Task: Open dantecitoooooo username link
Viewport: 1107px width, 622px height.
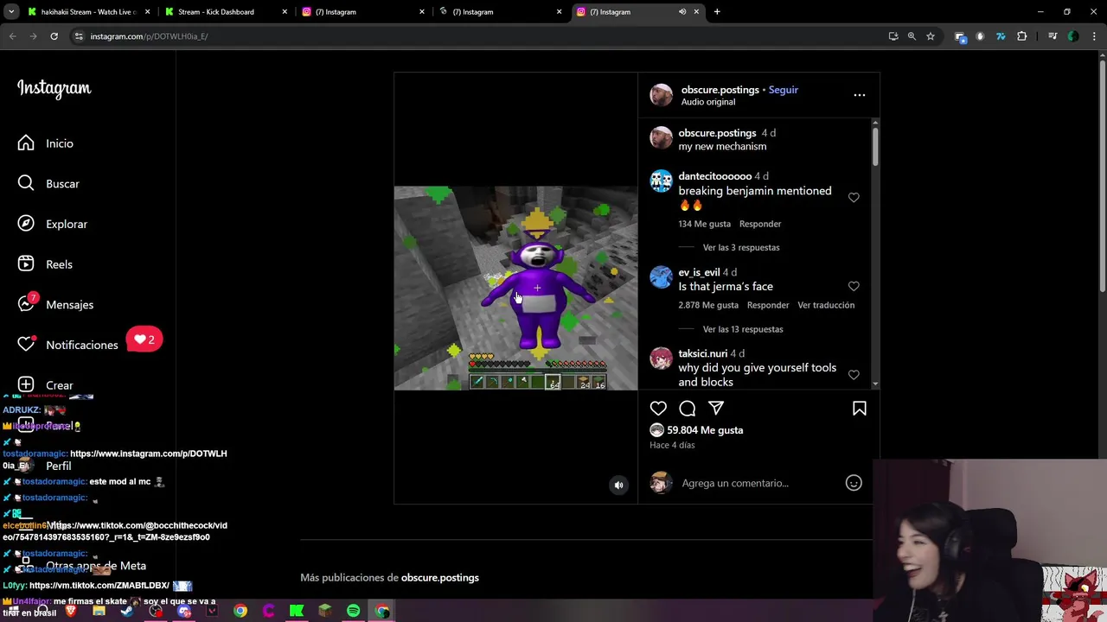Action: coord(715,176)
